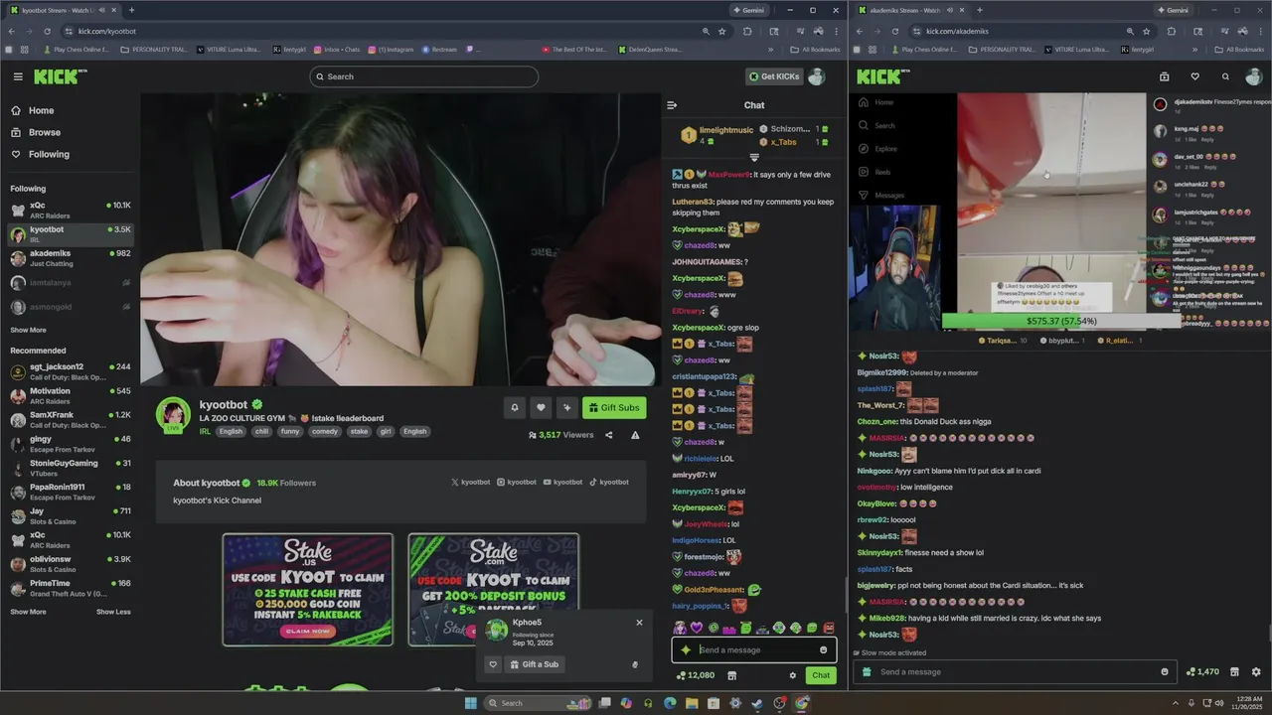Click the sparkle icon next to Gift Subs
Image resolution: width=1272 pixels, height=715 pixels.
566,407
